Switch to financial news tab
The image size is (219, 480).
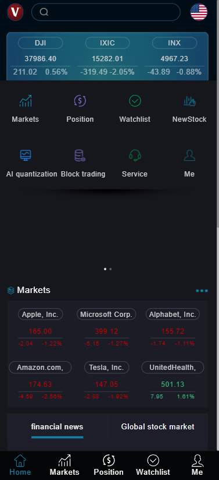(57, 427)
